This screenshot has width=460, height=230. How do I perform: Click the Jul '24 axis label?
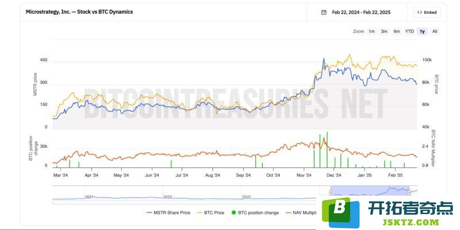tap(182, 176)
